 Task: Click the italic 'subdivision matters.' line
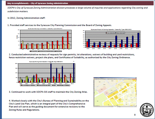point(18,12)
